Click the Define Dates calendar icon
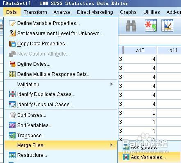Screen dimensions: 181x163 12,64
